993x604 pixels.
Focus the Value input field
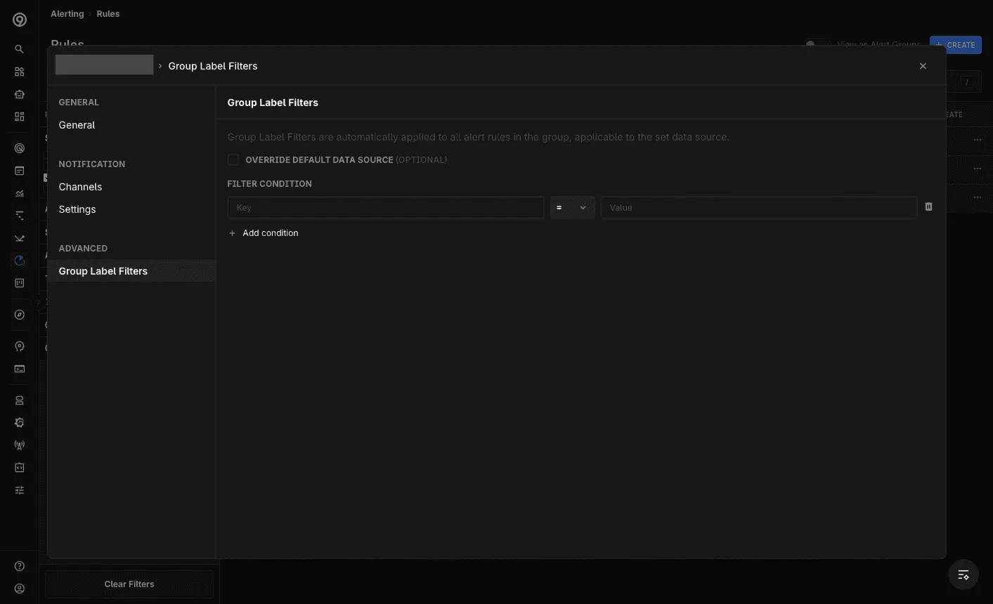point(759,208)
